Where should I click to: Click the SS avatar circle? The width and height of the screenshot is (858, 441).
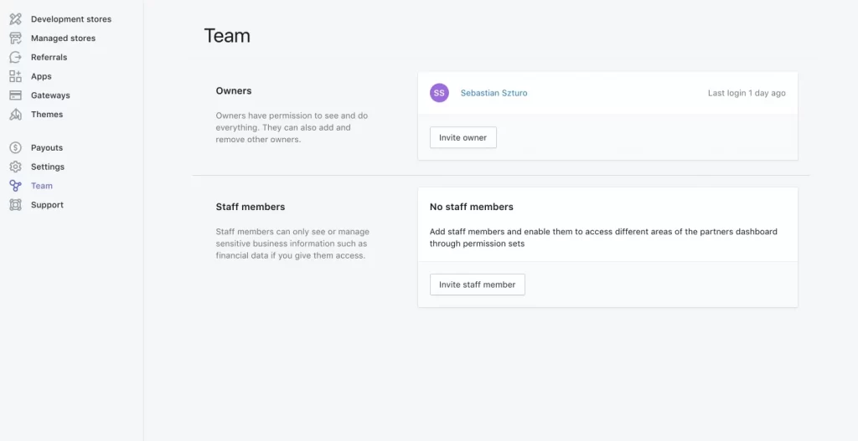point(439,93)
